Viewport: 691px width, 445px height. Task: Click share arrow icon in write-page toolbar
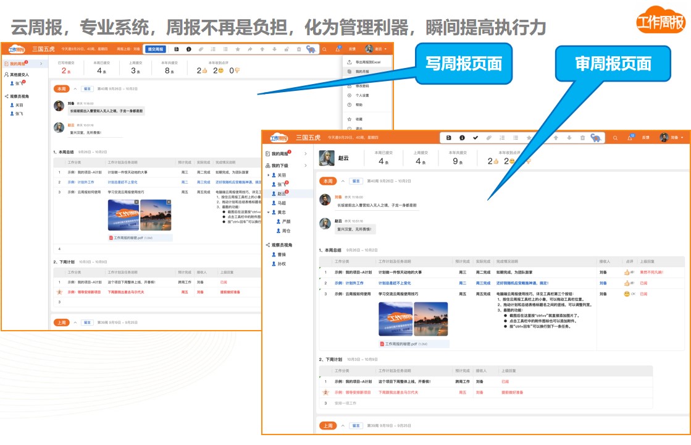250,49
